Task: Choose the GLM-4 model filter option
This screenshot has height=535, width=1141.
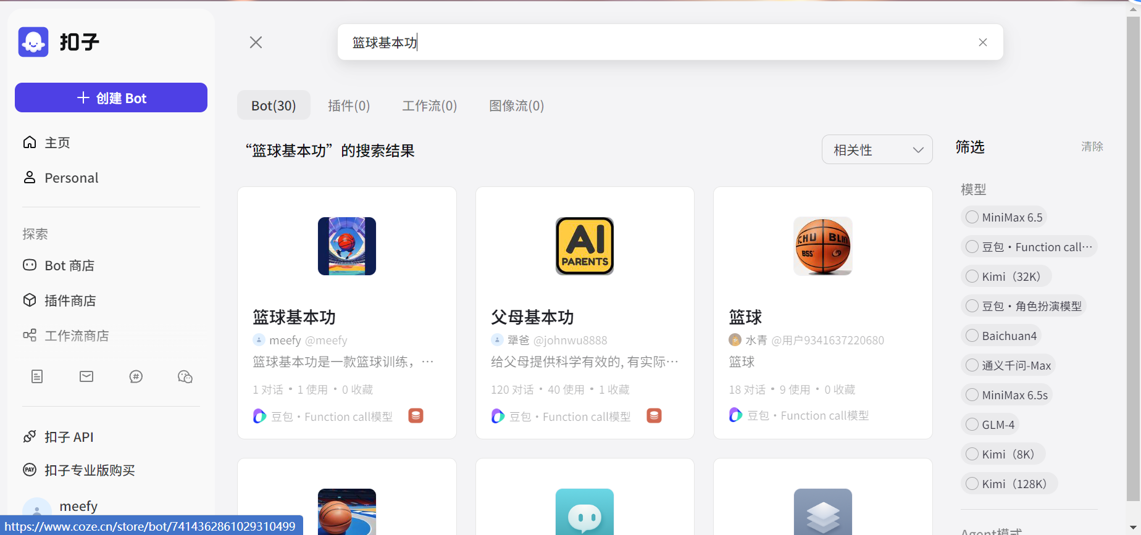Action: (x=972, y=425)
